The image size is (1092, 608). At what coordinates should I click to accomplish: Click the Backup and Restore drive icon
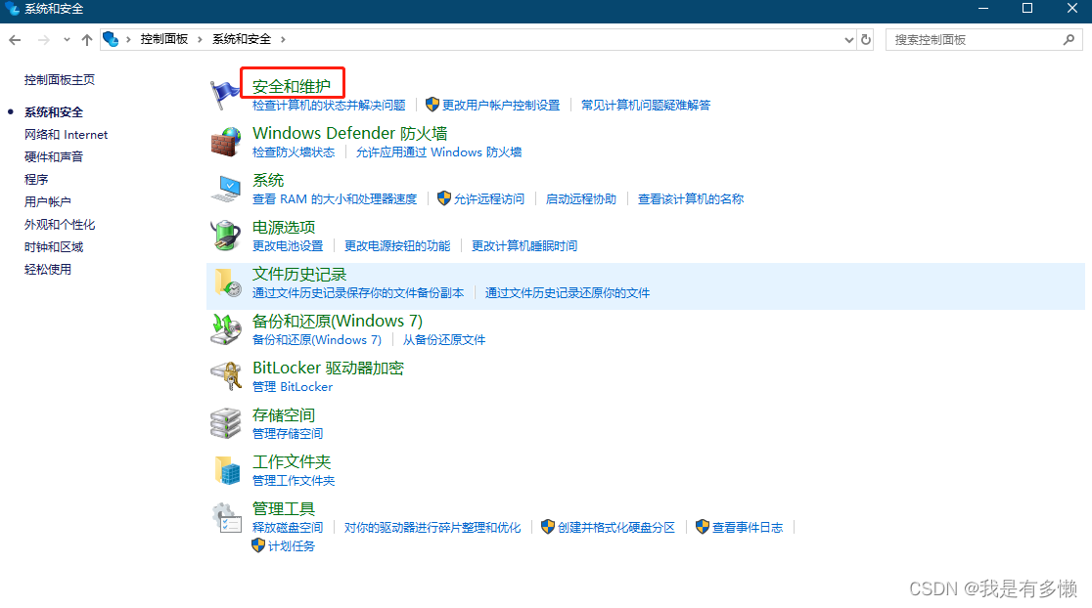tap(226, 329)
